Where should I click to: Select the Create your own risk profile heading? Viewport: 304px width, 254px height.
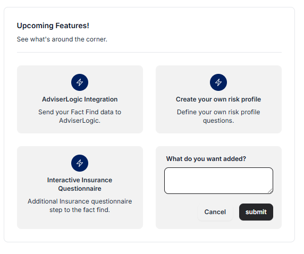coord(218,99)
